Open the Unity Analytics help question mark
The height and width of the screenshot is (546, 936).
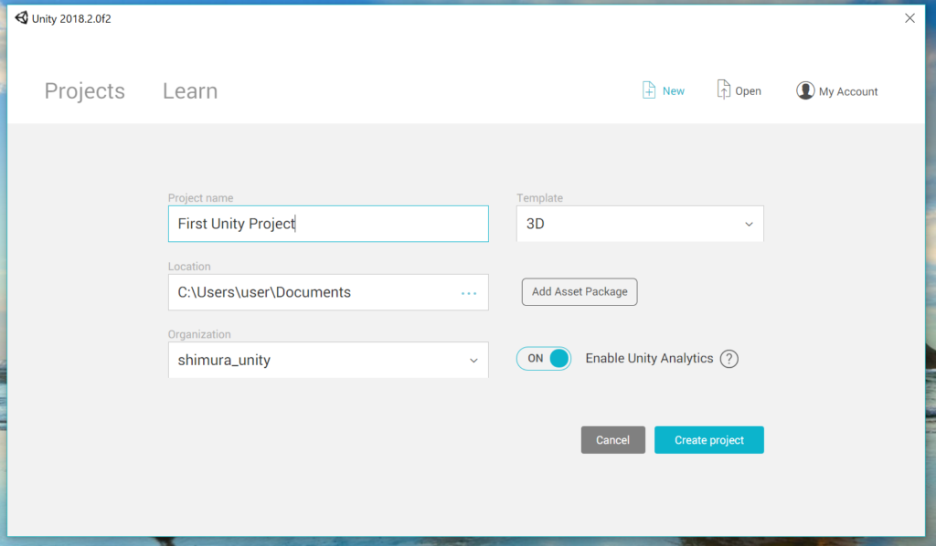tap(729, 359)
